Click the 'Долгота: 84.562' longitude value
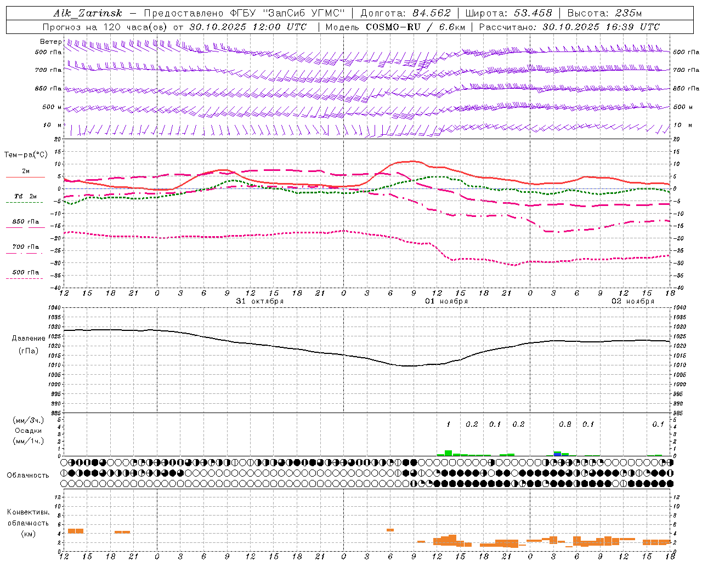The image size is (702, 561). 405,13
